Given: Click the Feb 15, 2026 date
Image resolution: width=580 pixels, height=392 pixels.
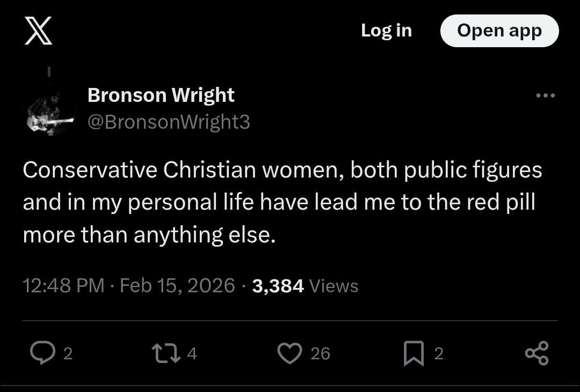Looking at the screenshot, I should pyautogui.click(x=177, y=285).
